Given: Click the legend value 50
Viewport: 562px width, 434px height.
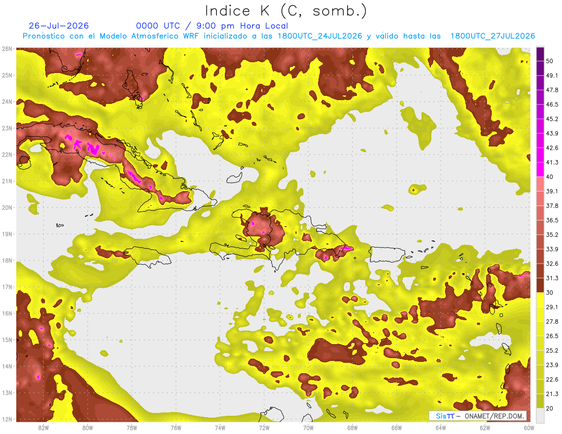Looking at the screenshot, I should pyautogui.click(x=550, y=61).
